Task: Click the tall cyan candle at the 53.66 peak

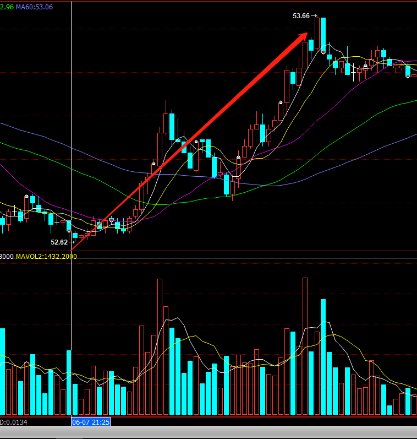Action: click(323, 35)
